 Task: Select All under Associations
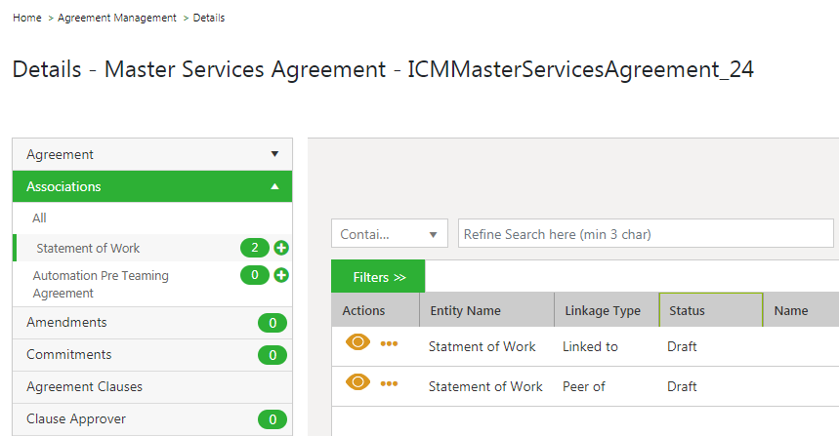point(39,218)
